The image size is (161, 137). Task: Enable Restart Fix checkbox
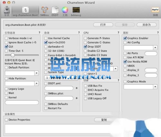[x=46, y=108]
